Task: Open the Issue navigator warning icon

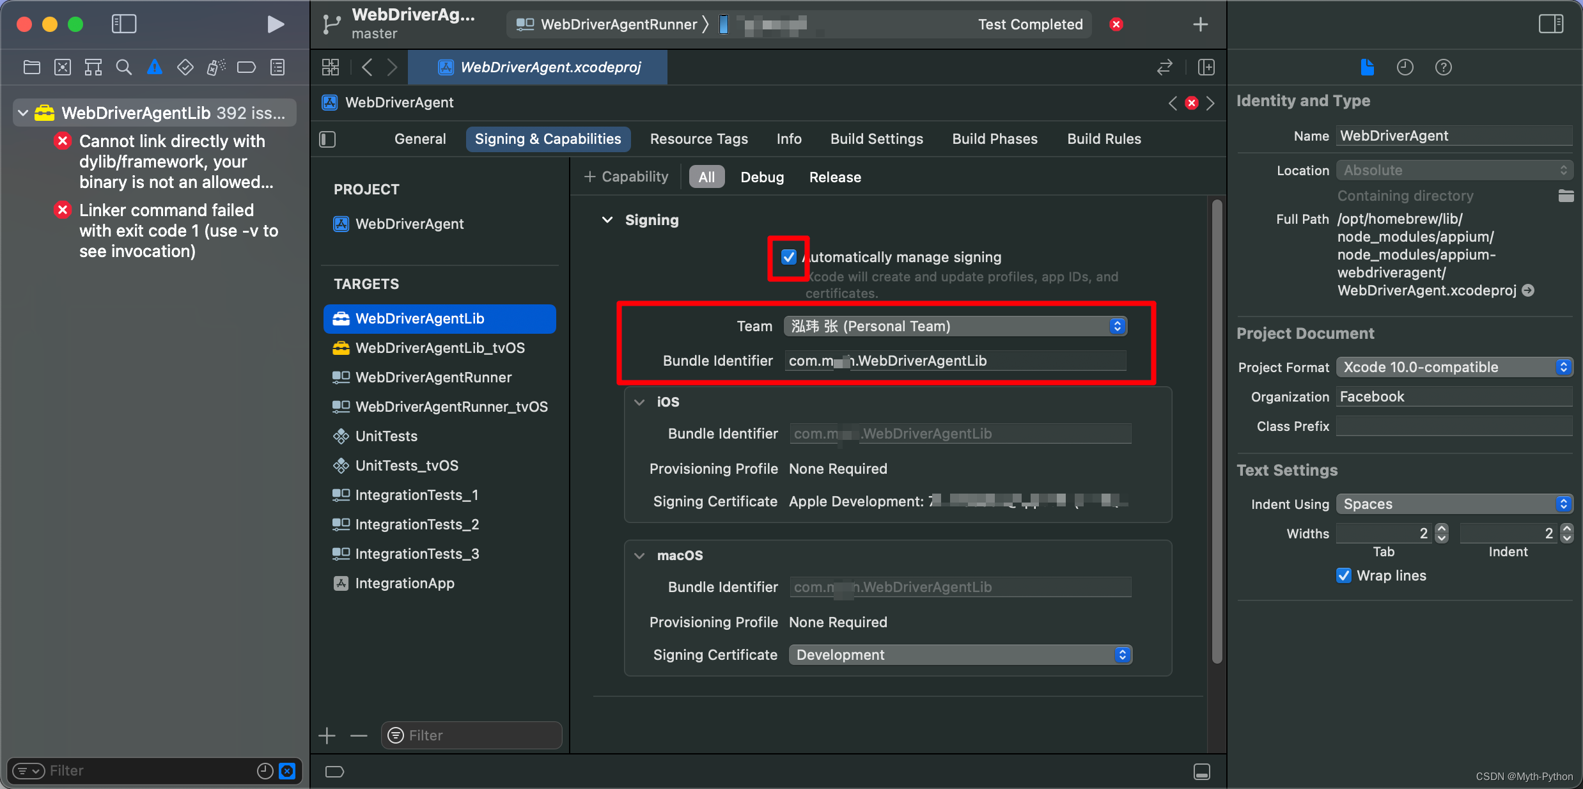Action: coord(154,67)
